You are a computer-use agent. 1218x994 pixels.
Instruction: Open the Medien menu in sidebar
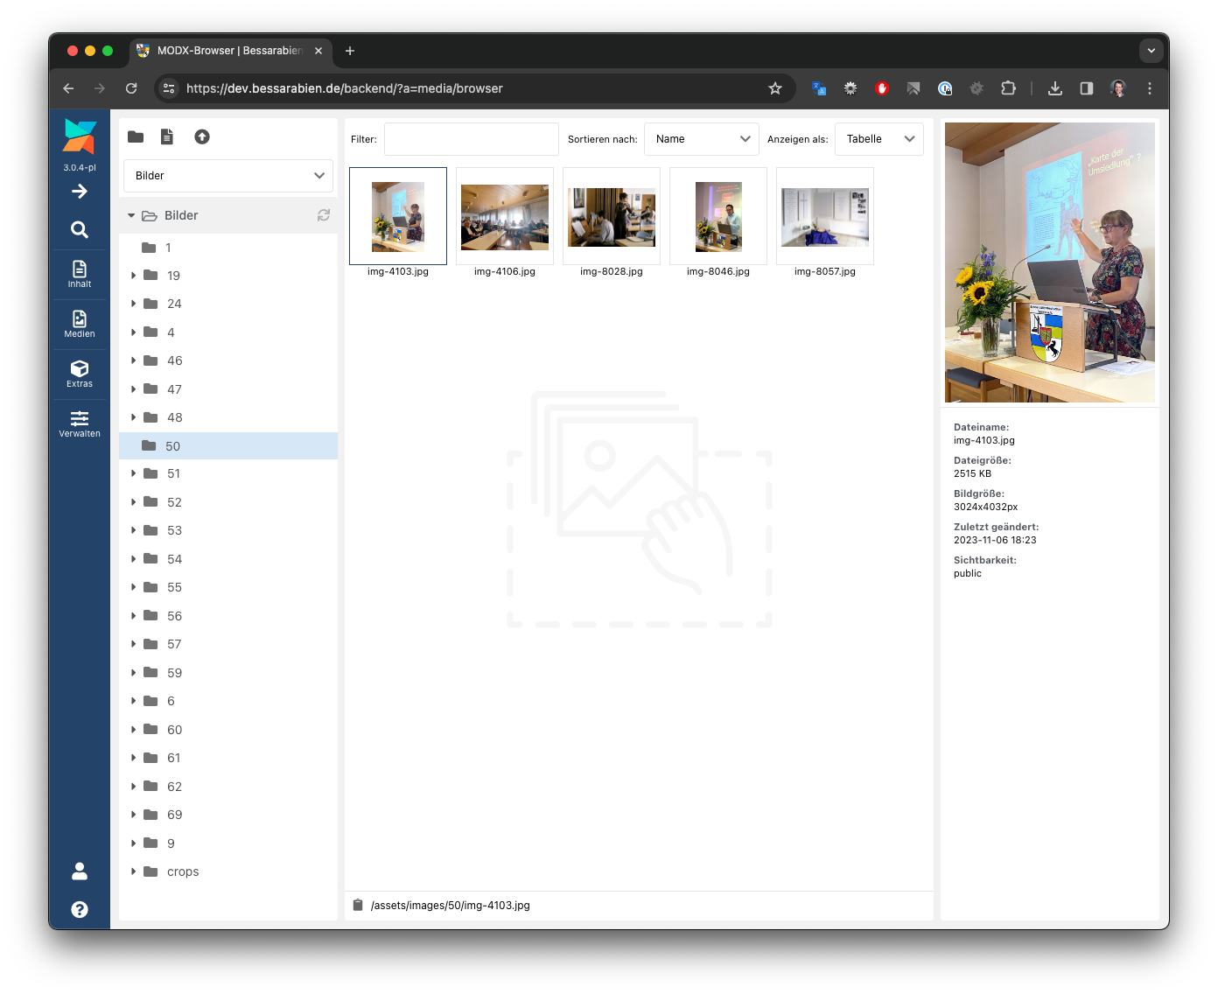tap(80, 324)
